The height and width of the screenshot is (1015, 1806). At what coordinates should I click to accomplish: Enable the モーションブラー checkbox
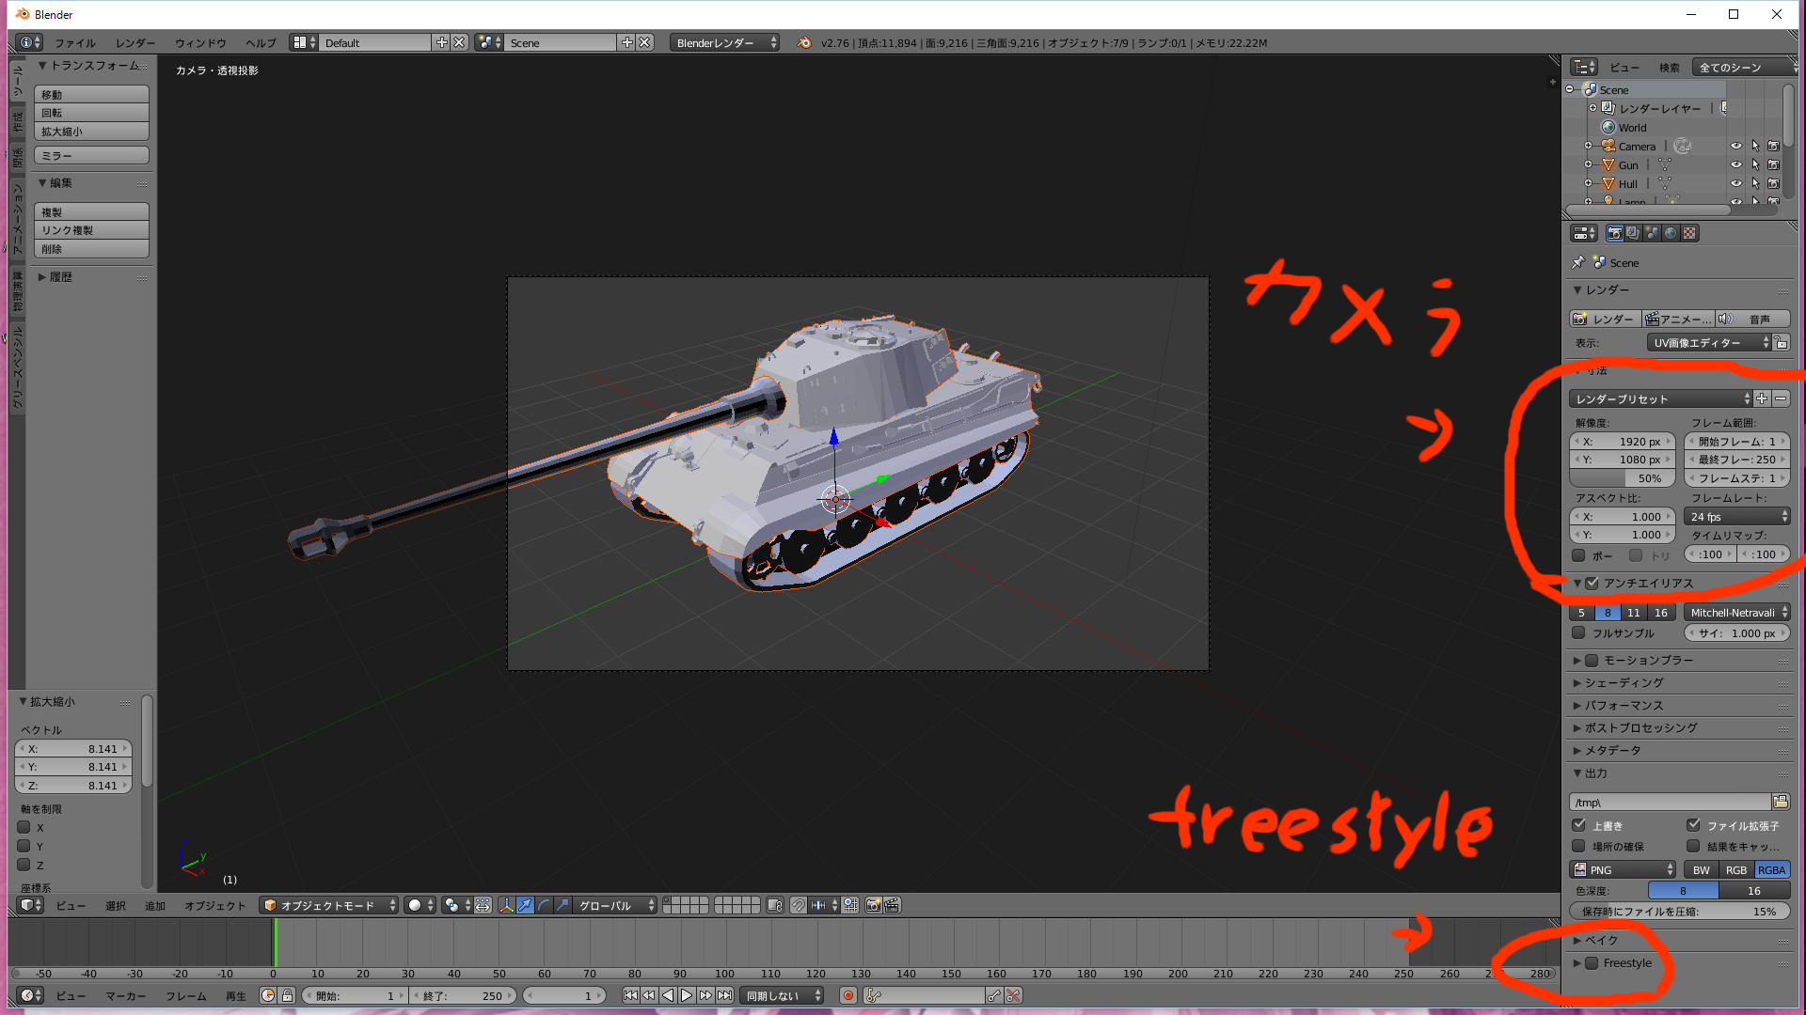(1592, 660)
